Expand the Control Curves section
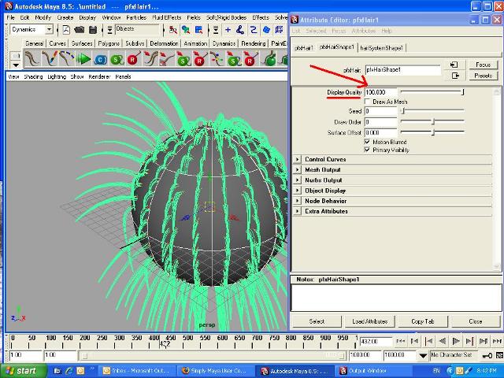Screen dimensions: 504x378 point(298,159)
